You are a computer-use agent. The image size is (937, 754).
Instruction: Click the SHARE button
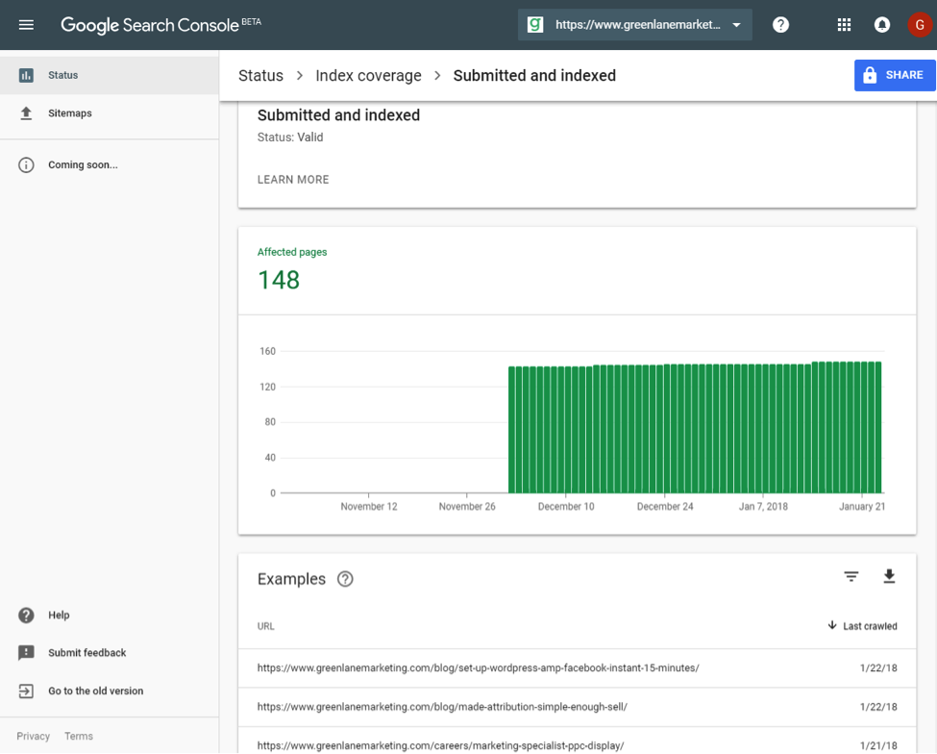(x=895, y=75)
